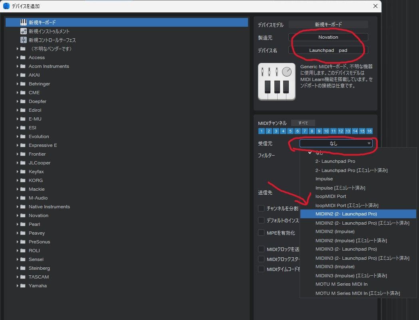Click the Novation folder icon
The height and width of the screenshot is (320, 419).
(x=23, y=215)
